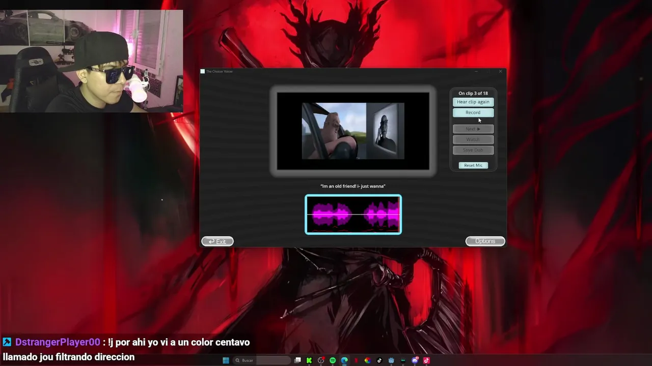Image resolution: width=652 pixels, height=366 pixels.
Task: Open the Windows Start menu
Action: click(x=226, y=360)
